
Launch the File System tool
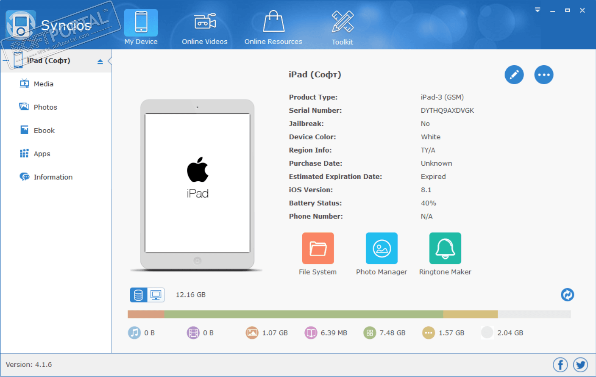click(x=318, y=254)
